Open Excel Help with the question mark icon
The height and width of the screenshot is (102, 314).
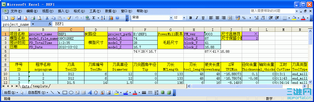tap(117, 18)
